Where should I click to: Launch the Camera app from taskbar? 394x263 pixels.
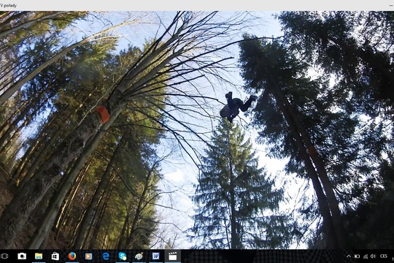point(22,256)
